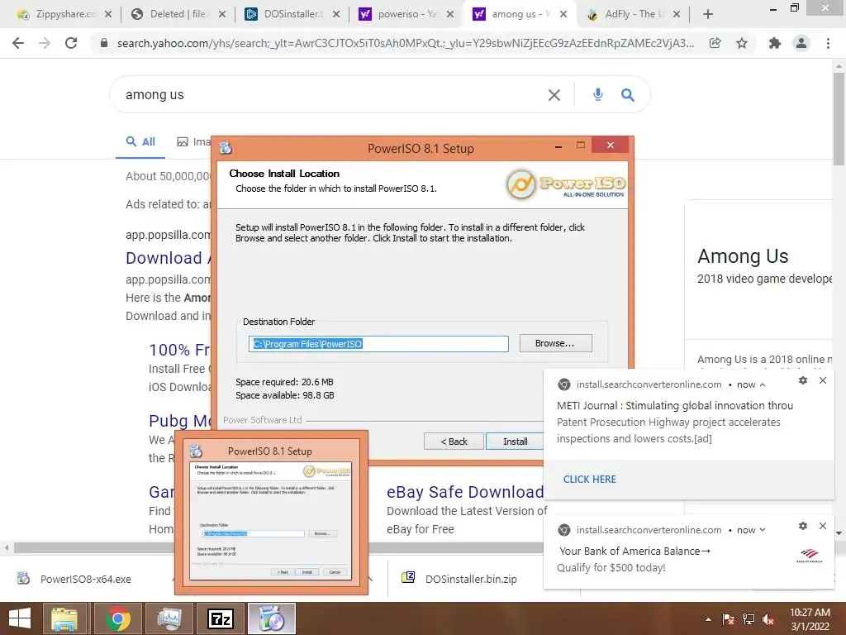Switch to Chrome in the taskbar
This screenshot has height=635, width=846.
click(x=117, y=618)
